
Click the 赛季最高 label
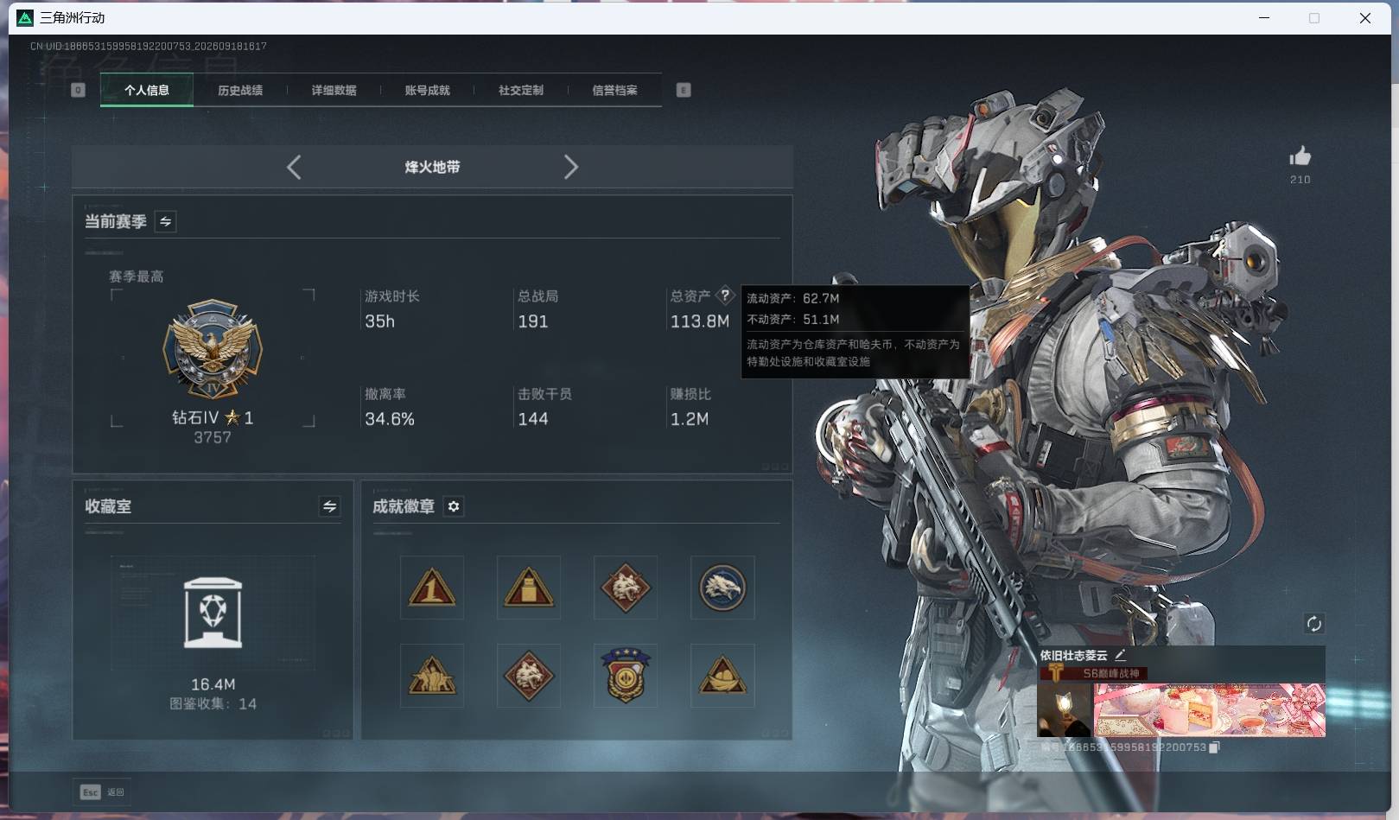pos(137,277)
